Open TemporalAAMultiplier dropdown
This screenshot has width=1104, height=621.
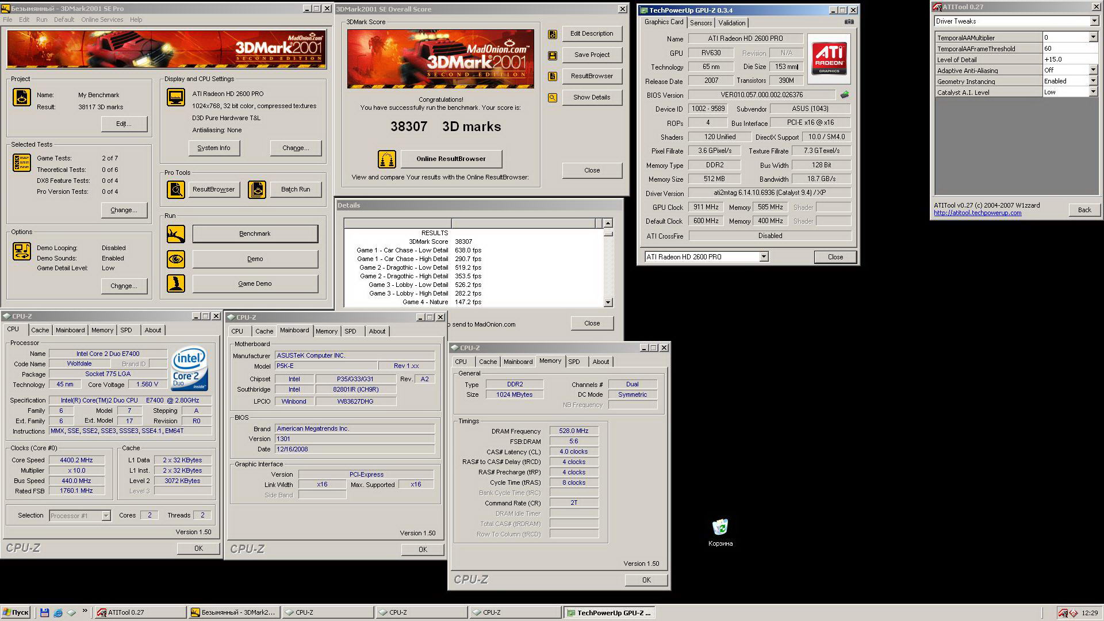pyautogui.click(x=1093, y=37)
